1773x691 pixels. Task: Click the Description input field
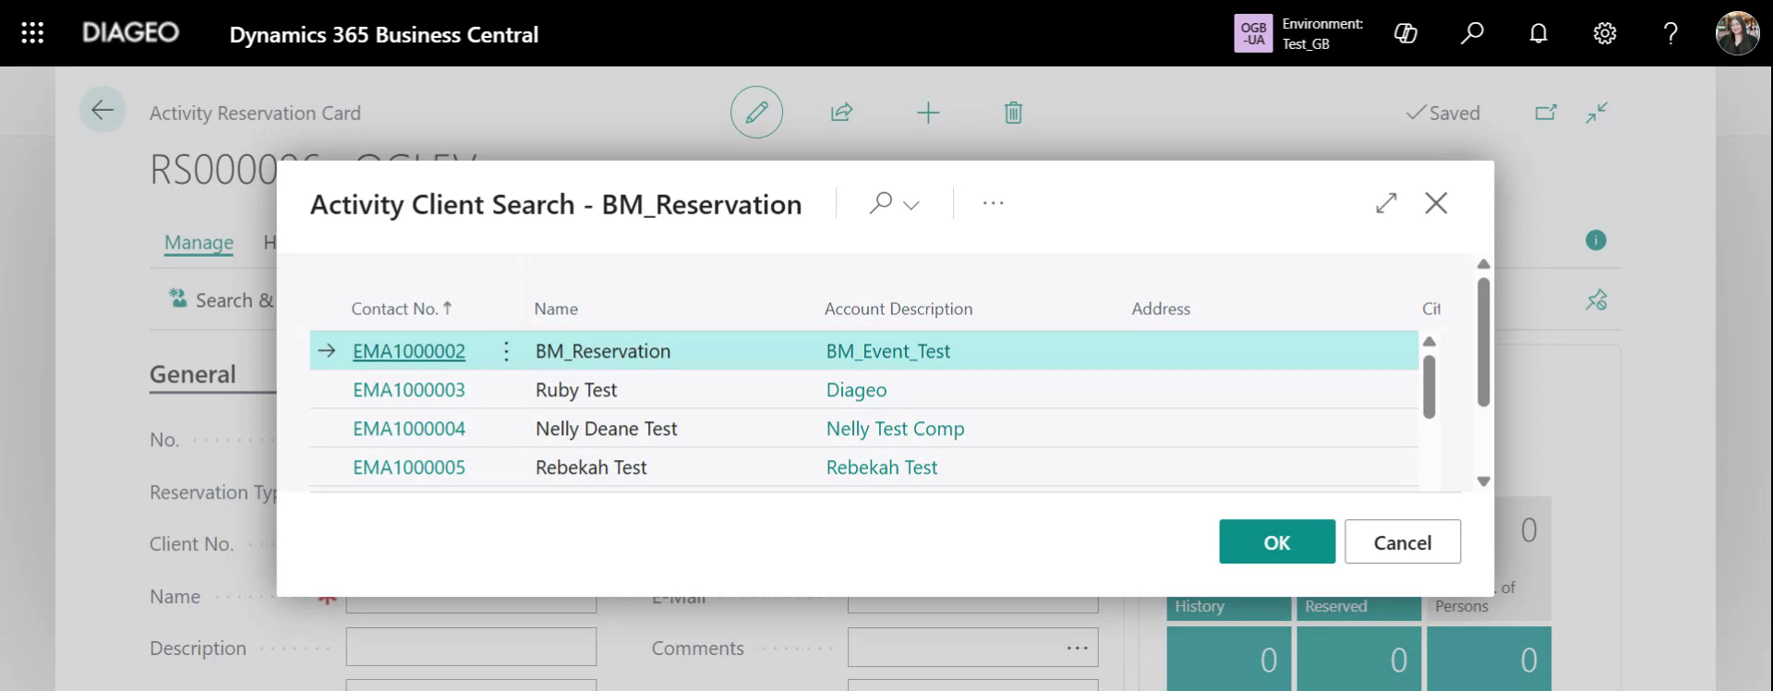click(471, 647)
